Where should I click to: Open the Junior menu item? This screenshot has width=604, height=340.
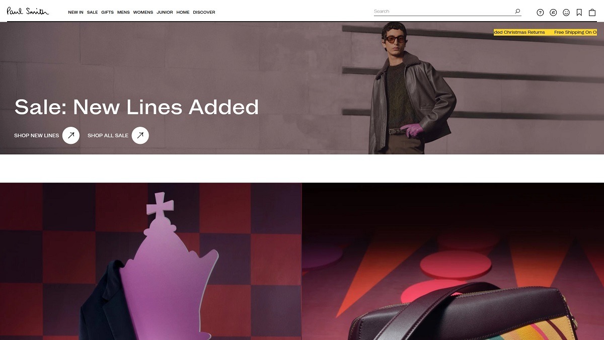tap(165, 12)
